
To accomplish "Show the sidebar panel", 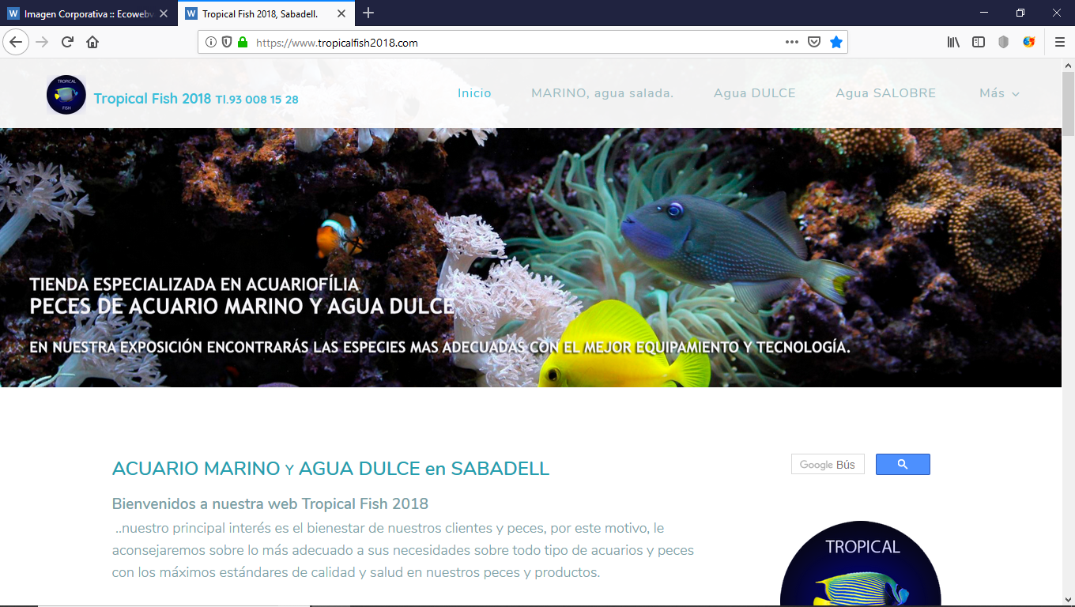I will pyautogui.click(x=979, y=43).
